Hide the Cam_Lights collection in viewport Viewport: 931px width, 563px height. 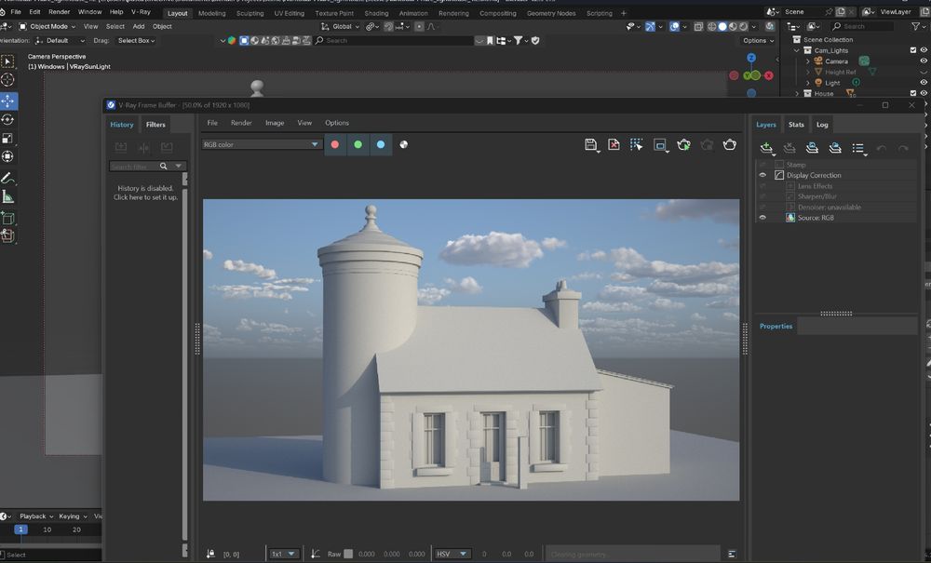pos(924,50)
